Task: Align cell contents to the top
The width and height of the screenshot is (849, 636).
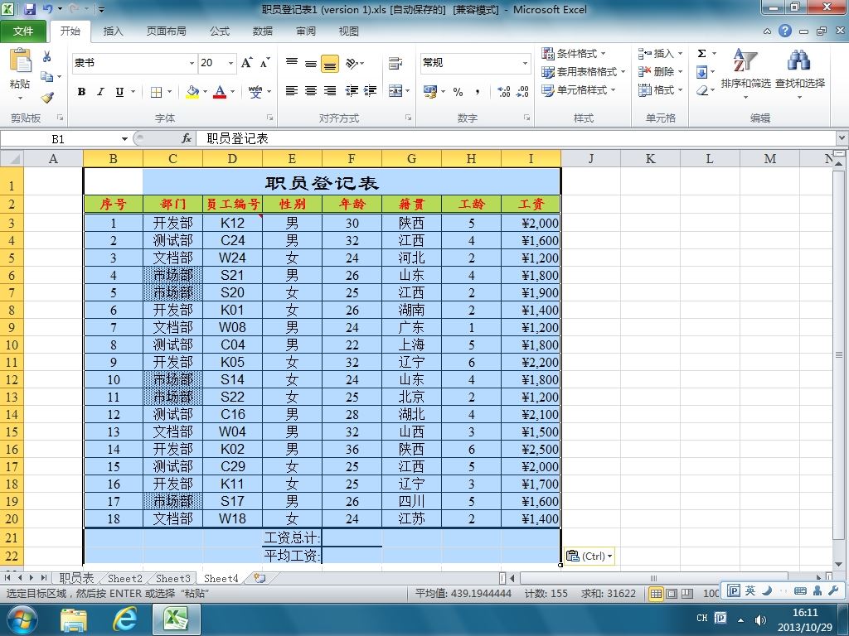Action: tap(292, 63)
